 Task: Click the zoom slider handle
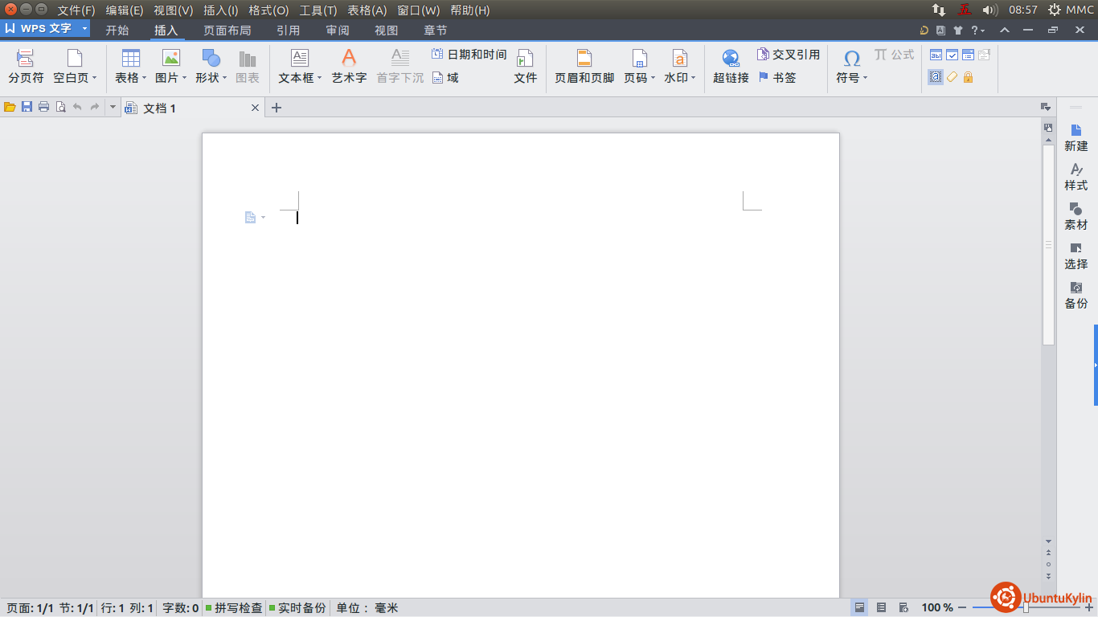coord(1026,608)
